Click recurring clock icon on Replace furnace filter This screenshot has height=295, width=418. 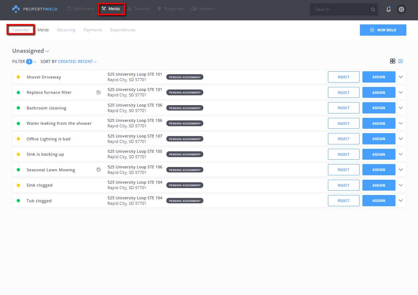pyautogui.click(x=98, y=92)
